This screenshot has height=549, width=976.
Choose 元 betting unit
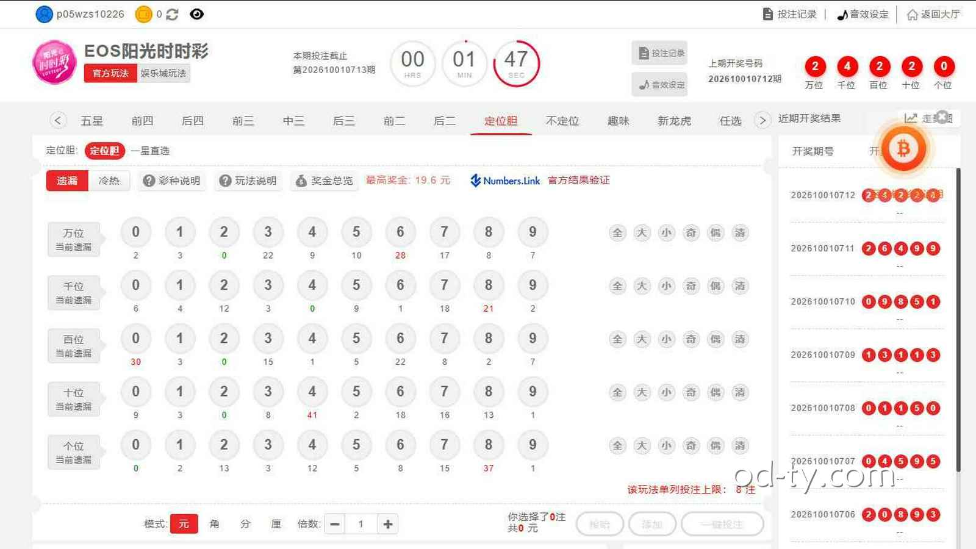184,524
